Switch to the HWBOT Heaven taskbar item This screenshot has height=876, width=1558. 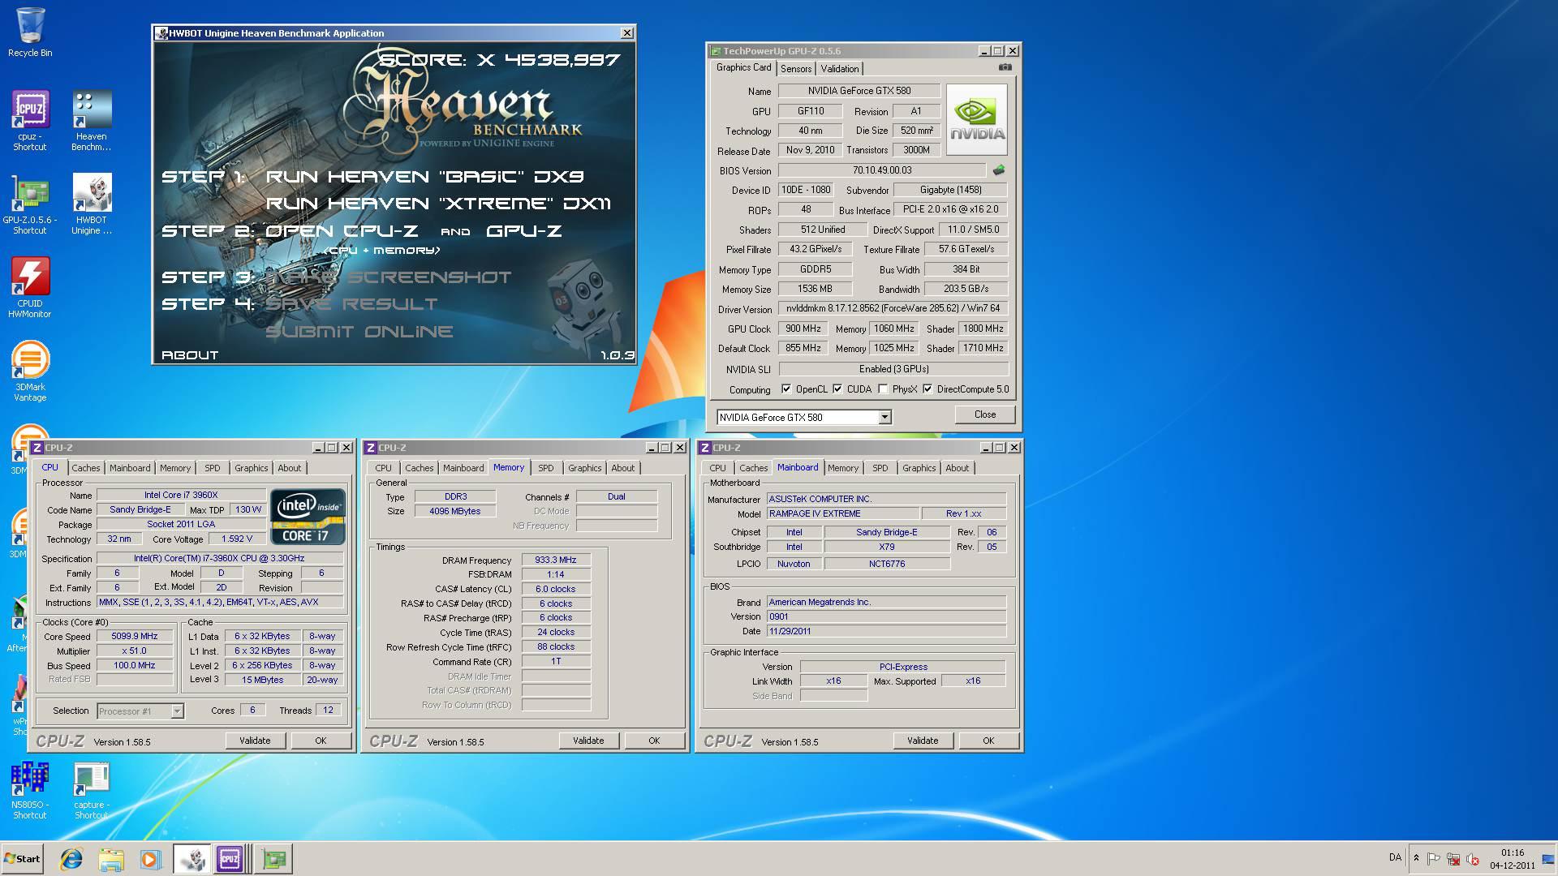click(192, 859)
